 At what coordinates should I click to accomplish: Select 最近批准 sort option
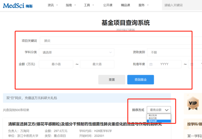click(x=159, y=115)
